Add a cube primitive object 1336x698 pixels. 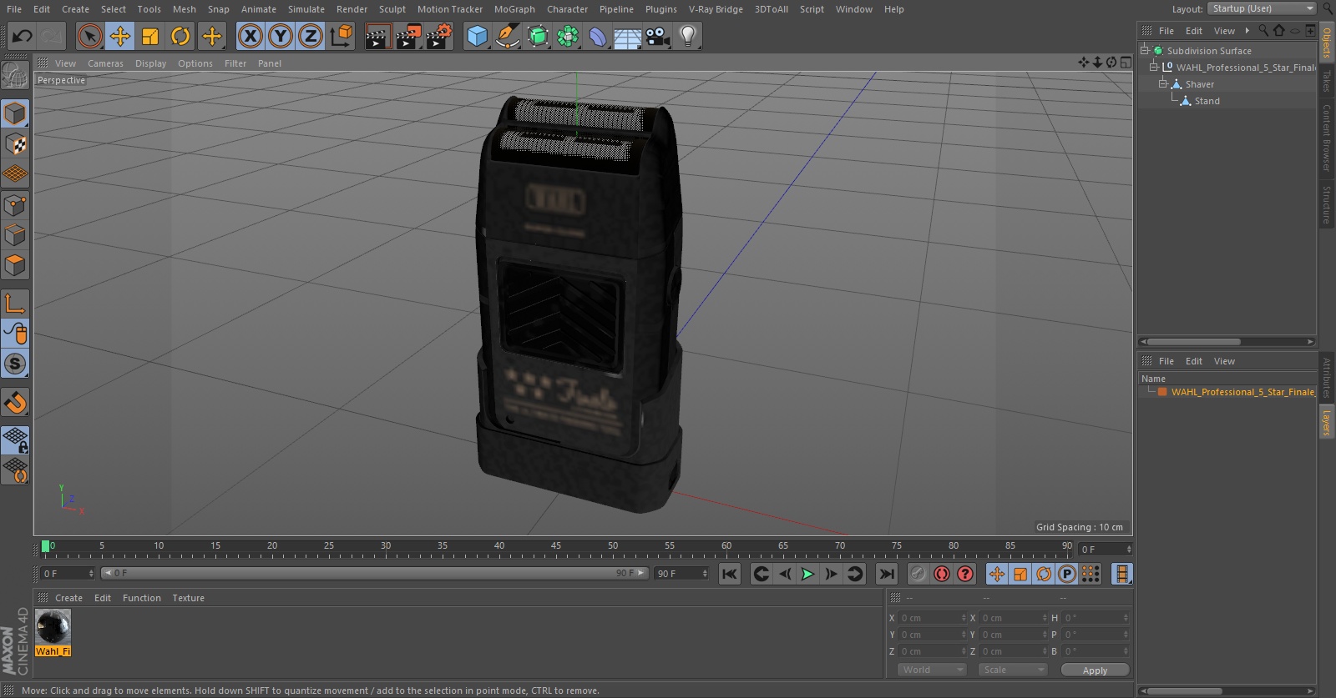click(477, 36)
